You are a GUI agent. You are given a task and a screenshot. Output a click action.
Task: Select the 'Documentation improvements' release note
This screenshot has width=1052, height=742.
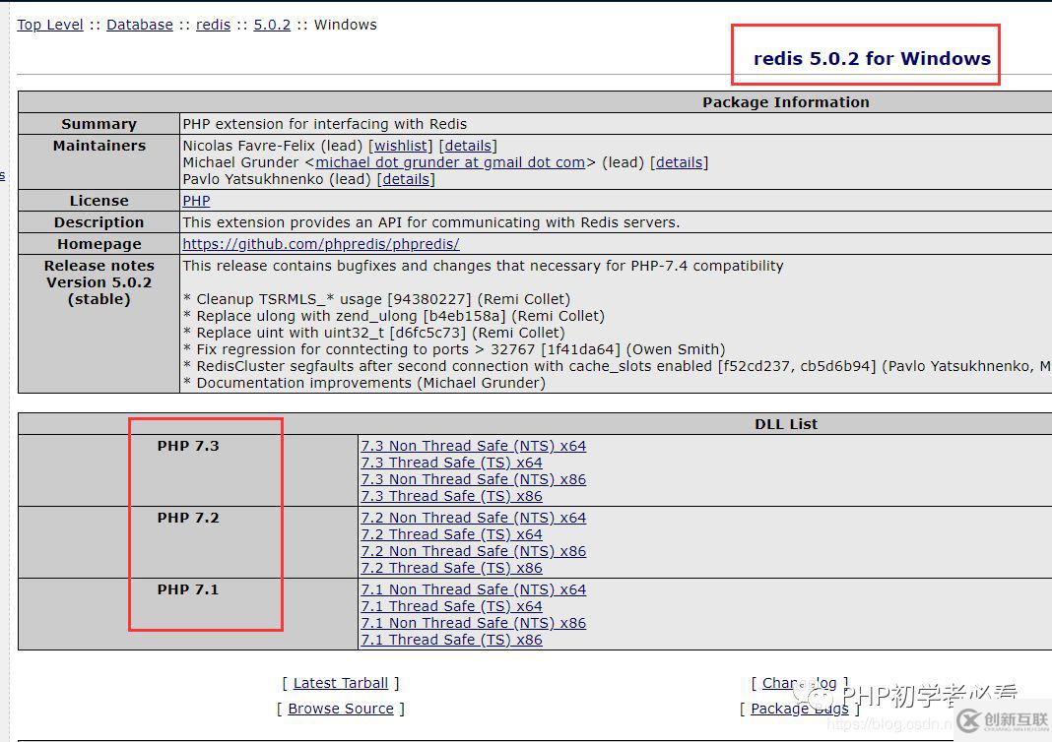364,383
